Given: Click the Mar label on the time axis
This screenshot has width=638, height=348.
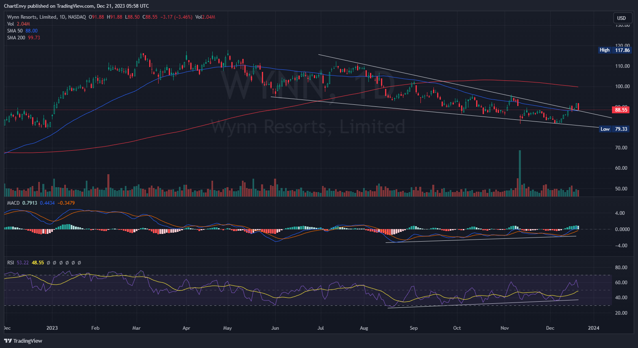Looking at the screenshot, I should click(x=137, y=328).
